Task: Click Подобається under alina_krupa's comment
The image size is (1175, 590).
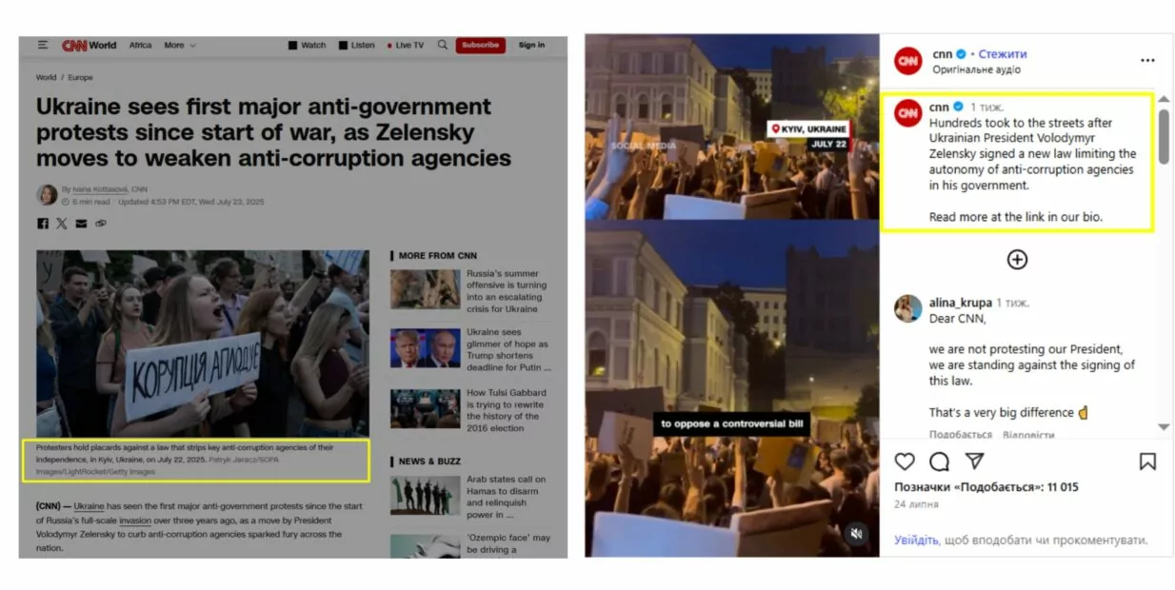Action: pyautogui.click(x=960, y=434)
